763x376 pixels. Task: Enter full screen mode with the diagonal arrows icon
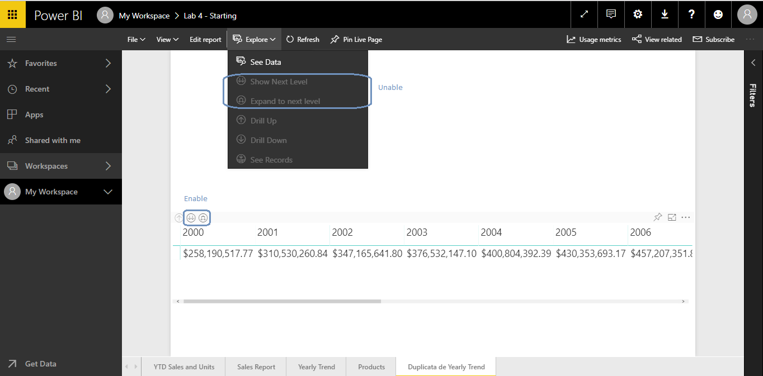(584, 15)
